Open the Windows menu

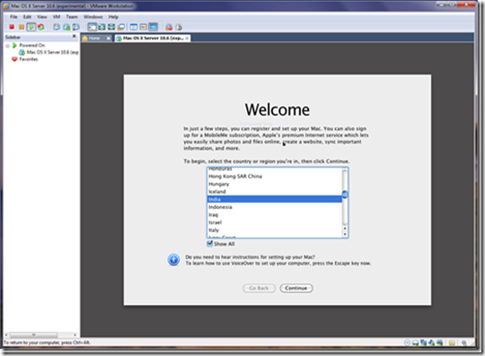pyautogui.click(x=93, y=17)
